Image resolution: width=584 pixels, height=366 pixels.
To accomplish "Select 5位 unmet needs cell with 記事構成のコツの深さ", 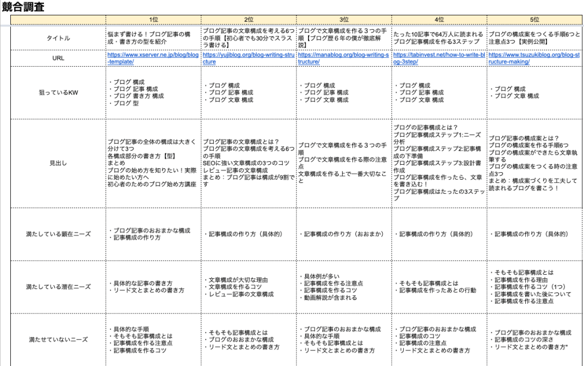I will 535,340.
